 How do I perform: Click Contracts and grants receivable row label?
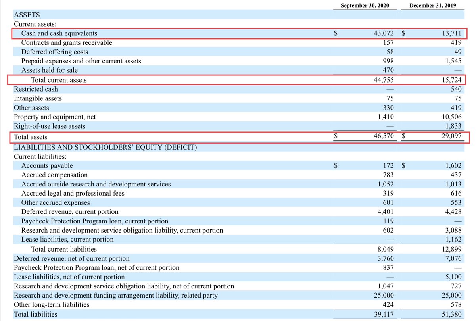[67, 42]
